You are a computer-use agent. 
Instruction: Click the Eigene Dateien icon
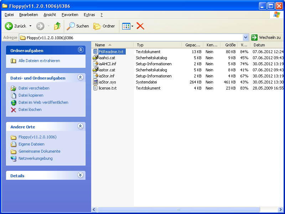(13, 144)
